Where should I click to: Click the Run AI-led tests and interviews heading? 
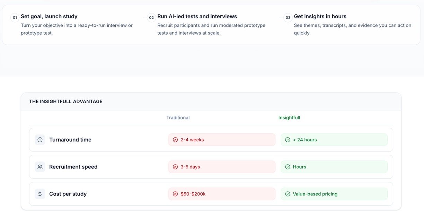pyautogui.click(x=197, y=16)
